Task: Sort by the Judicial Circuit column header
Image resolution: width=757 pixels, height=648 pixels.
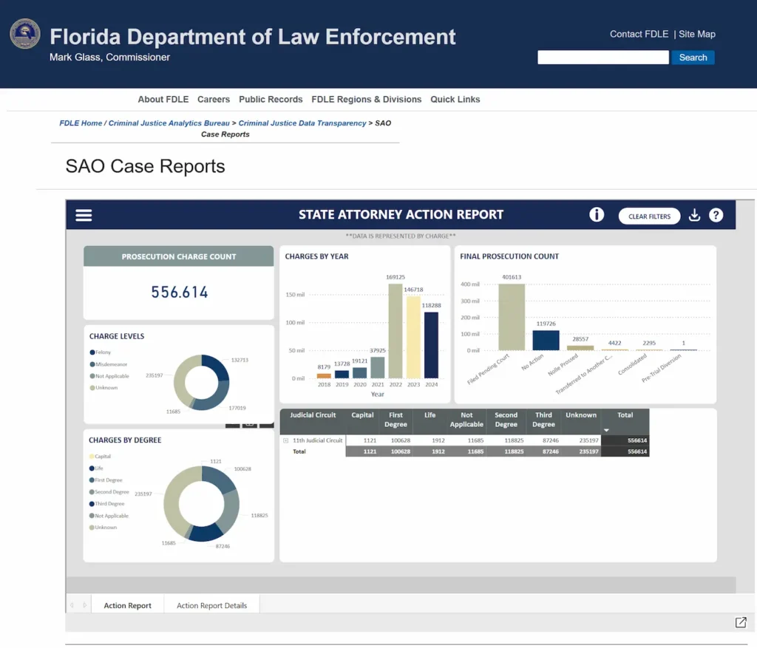Action: coord(313,415)
